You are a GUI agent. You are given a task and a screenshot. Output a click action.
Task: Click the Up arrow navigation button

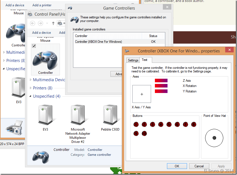[x=53, y=23]
